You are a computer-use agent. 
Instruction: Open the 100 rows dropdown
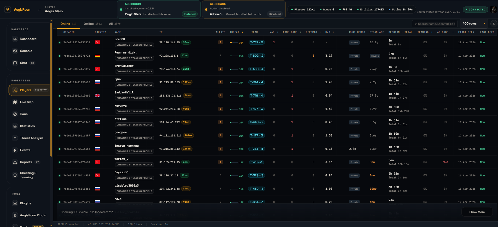point(474,23)
